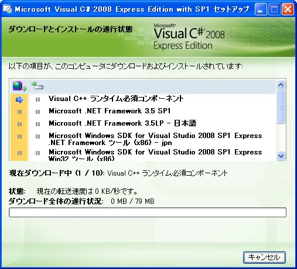Click the 0 MB / 79 MB progress value
Screen dimensions: 297x269
[132, 201]
